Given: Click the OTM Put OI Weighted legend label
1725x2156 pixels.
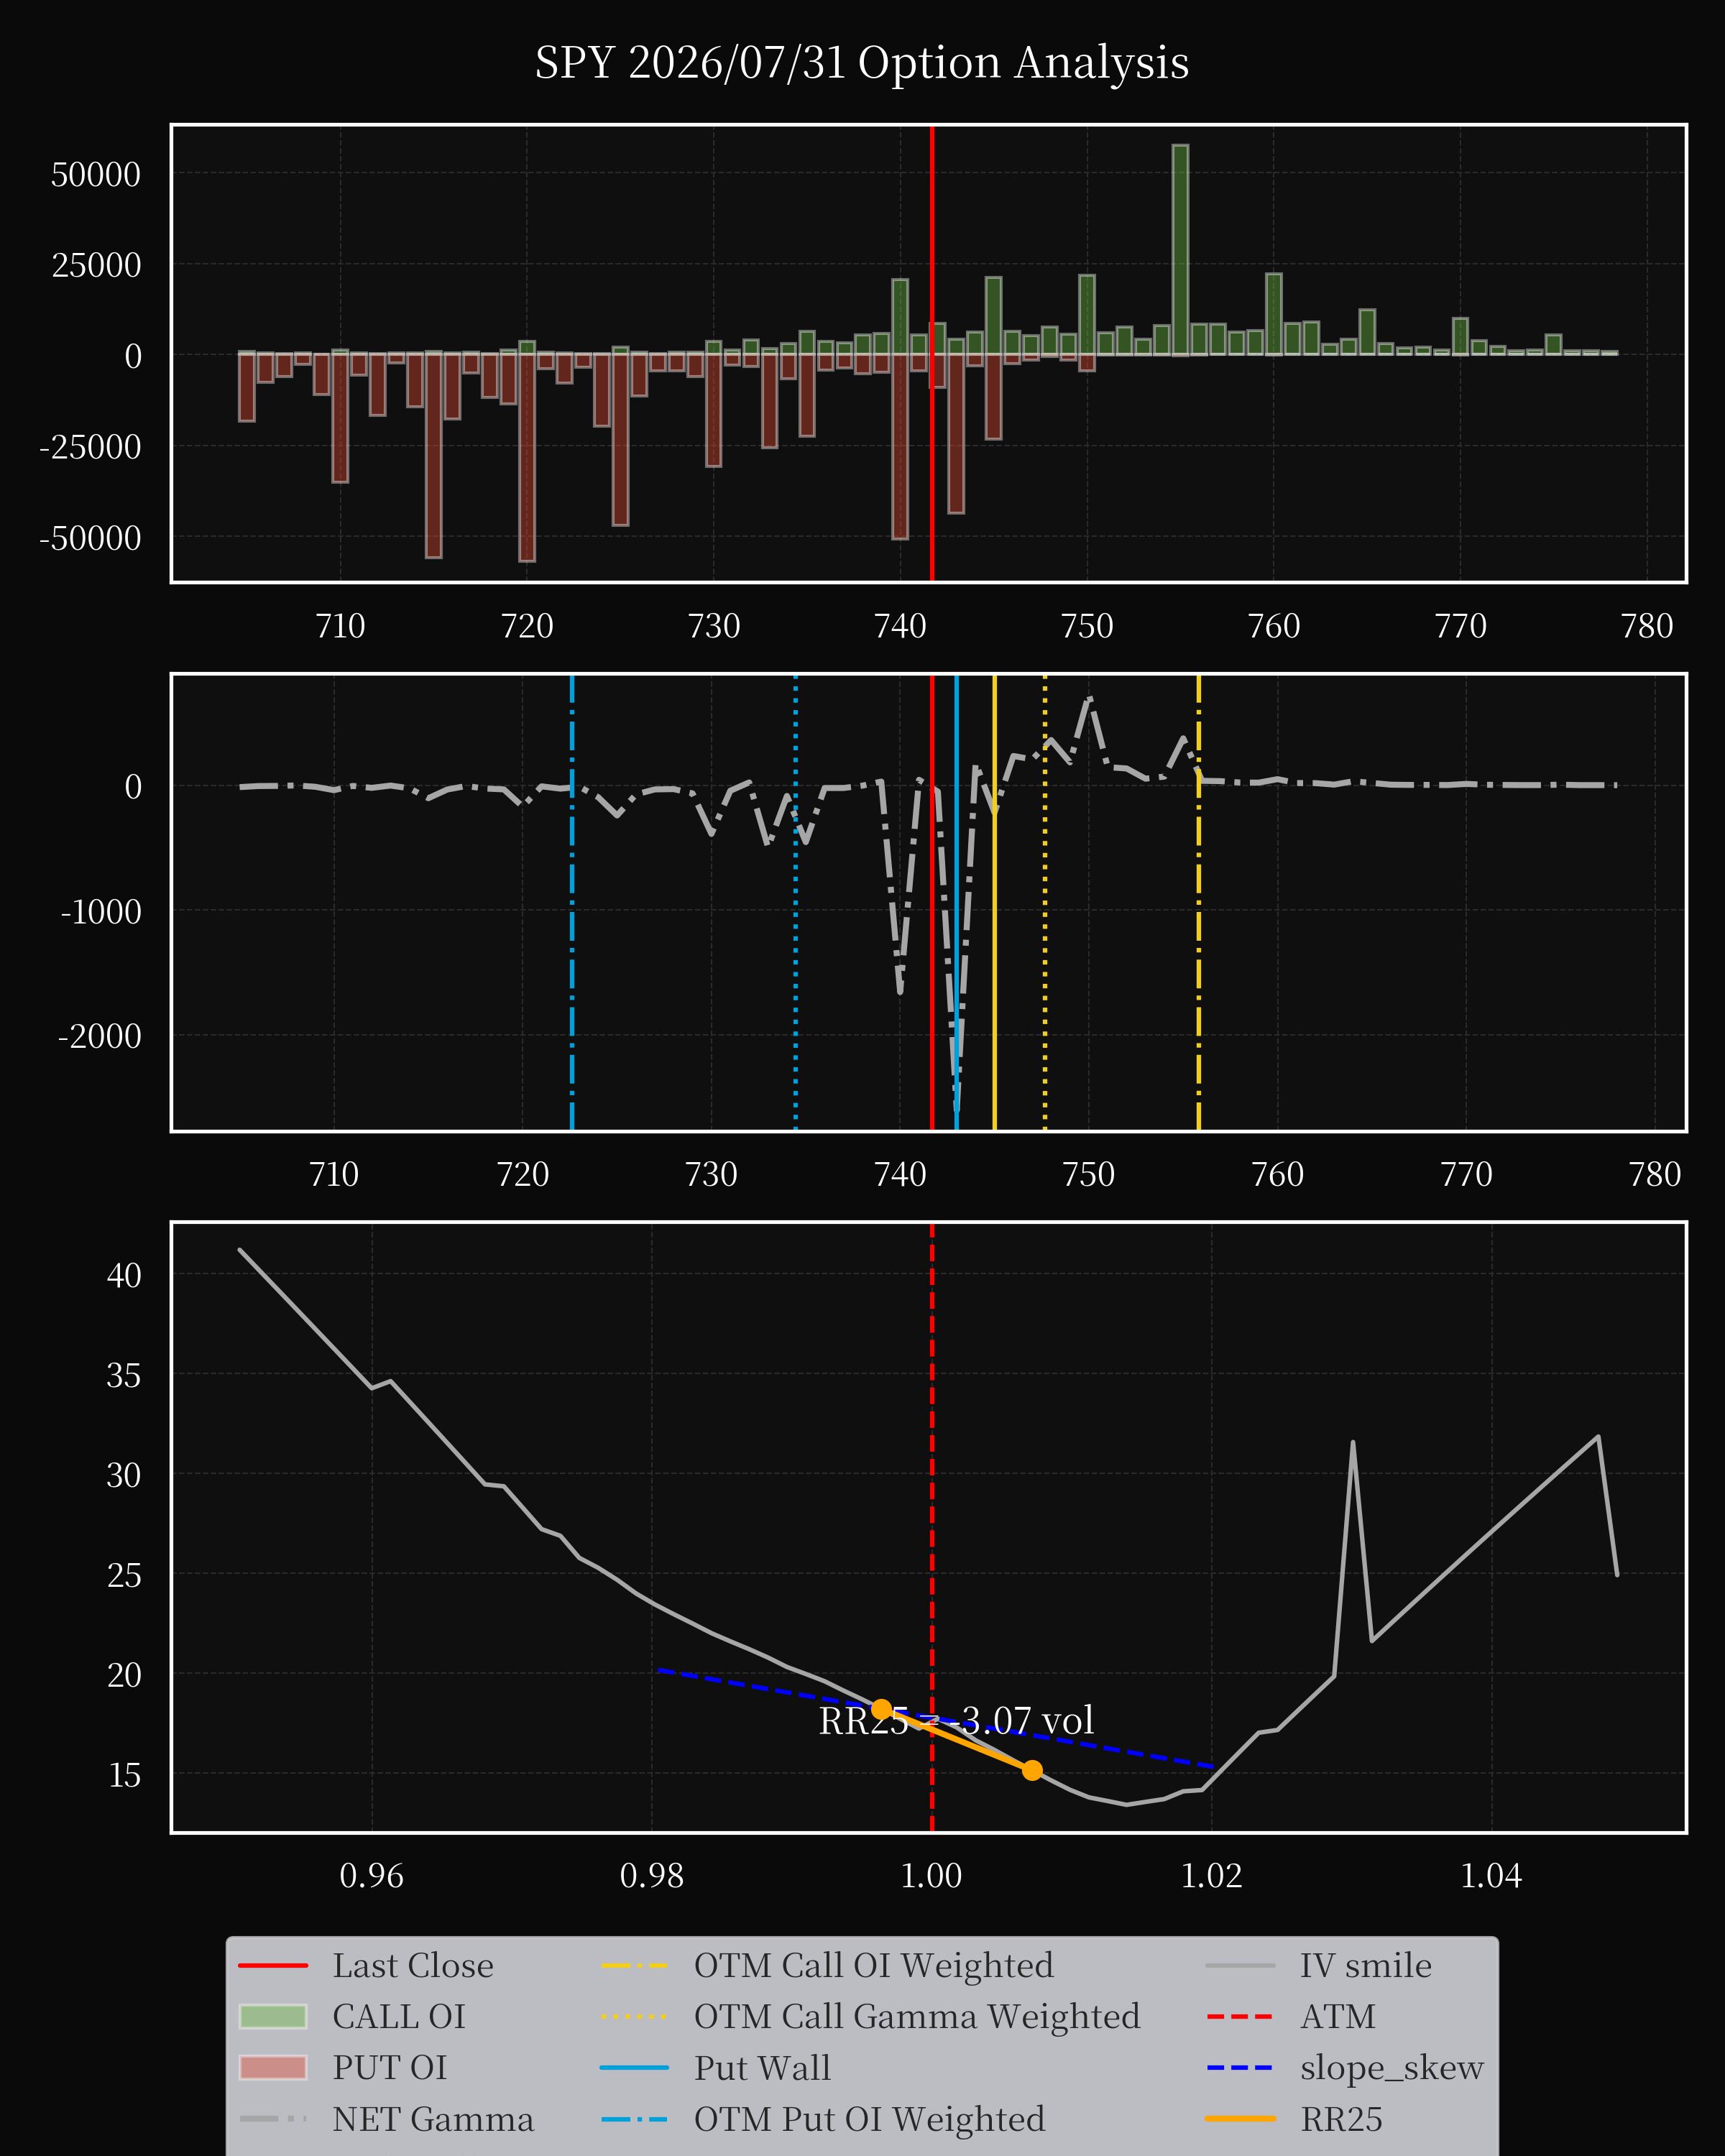Looking at the screenshot, I should pyautogui.click(x=870, y=2119).
